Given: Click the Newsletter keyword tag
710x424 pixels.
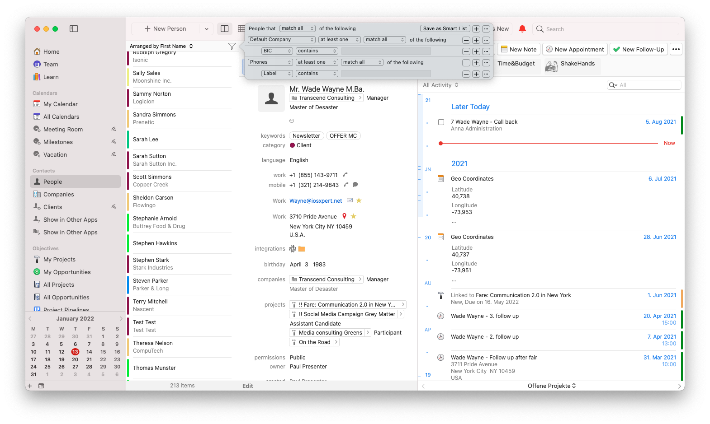Looking at the screenshot, I should click(x=306, y=136).
